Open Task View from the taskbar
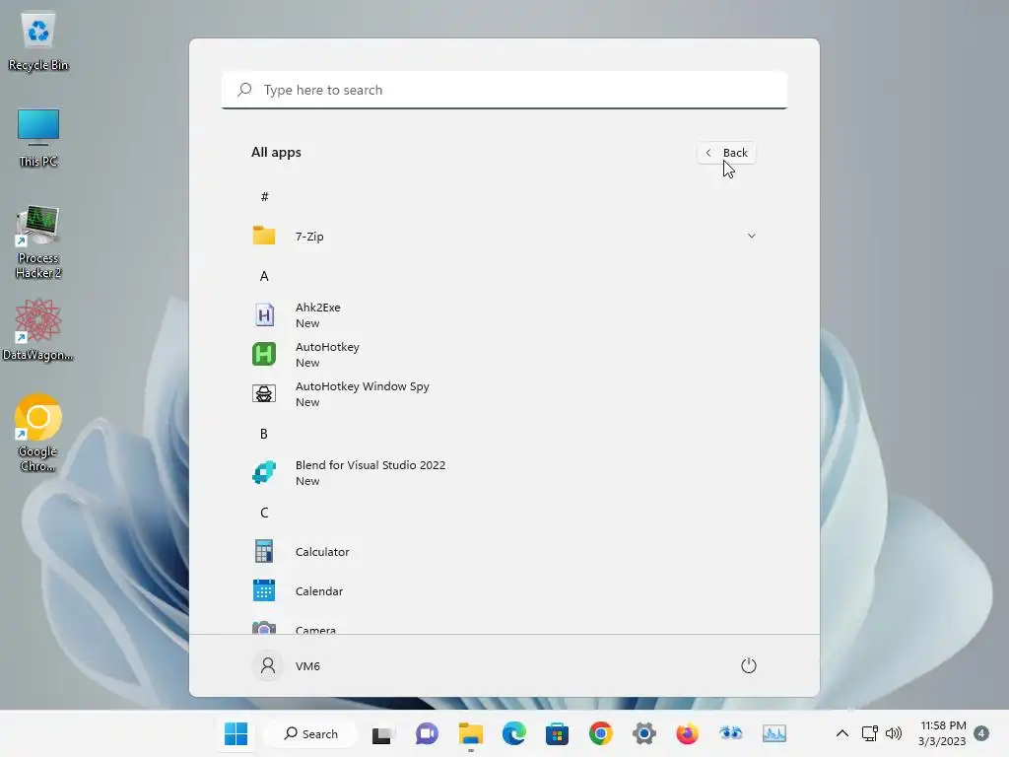This screenshot has width=1009, height=757. pos(381,733)
